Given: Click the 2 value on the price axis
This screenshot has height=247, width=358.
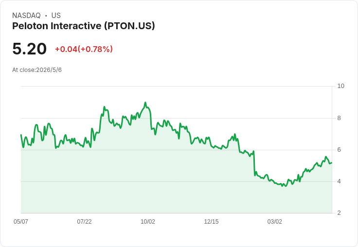Looking at the screenshot, I should point(339,213).
